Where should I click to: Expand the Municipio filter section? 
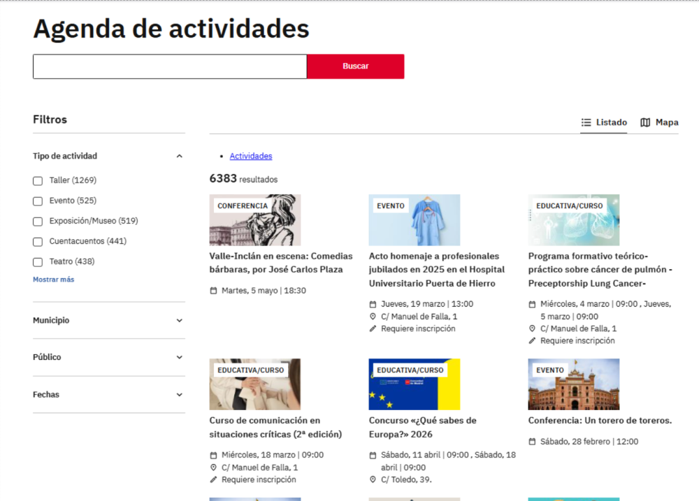click(x=179, y=320)
